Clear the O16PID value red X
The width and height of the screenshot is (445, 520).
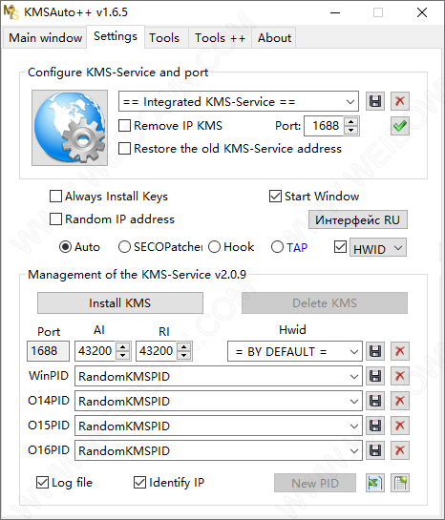click(400, 450)
